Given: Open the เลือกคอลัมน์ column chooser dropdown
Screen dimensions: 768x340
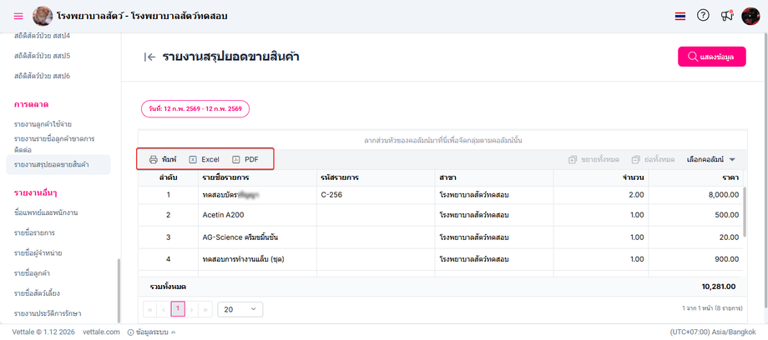Looking at the screenshot, I should (x=710, y=159).
